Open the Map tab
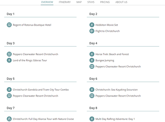Viewport: 165px width, 122px height. tap(79, 2)
